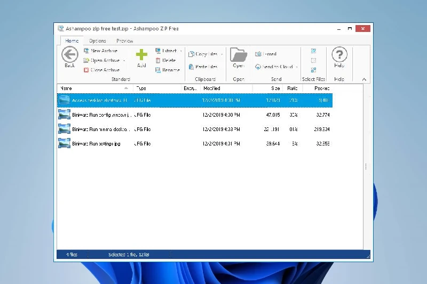Click the Biniware Run minimal desktop file icon

coord(64,129)
